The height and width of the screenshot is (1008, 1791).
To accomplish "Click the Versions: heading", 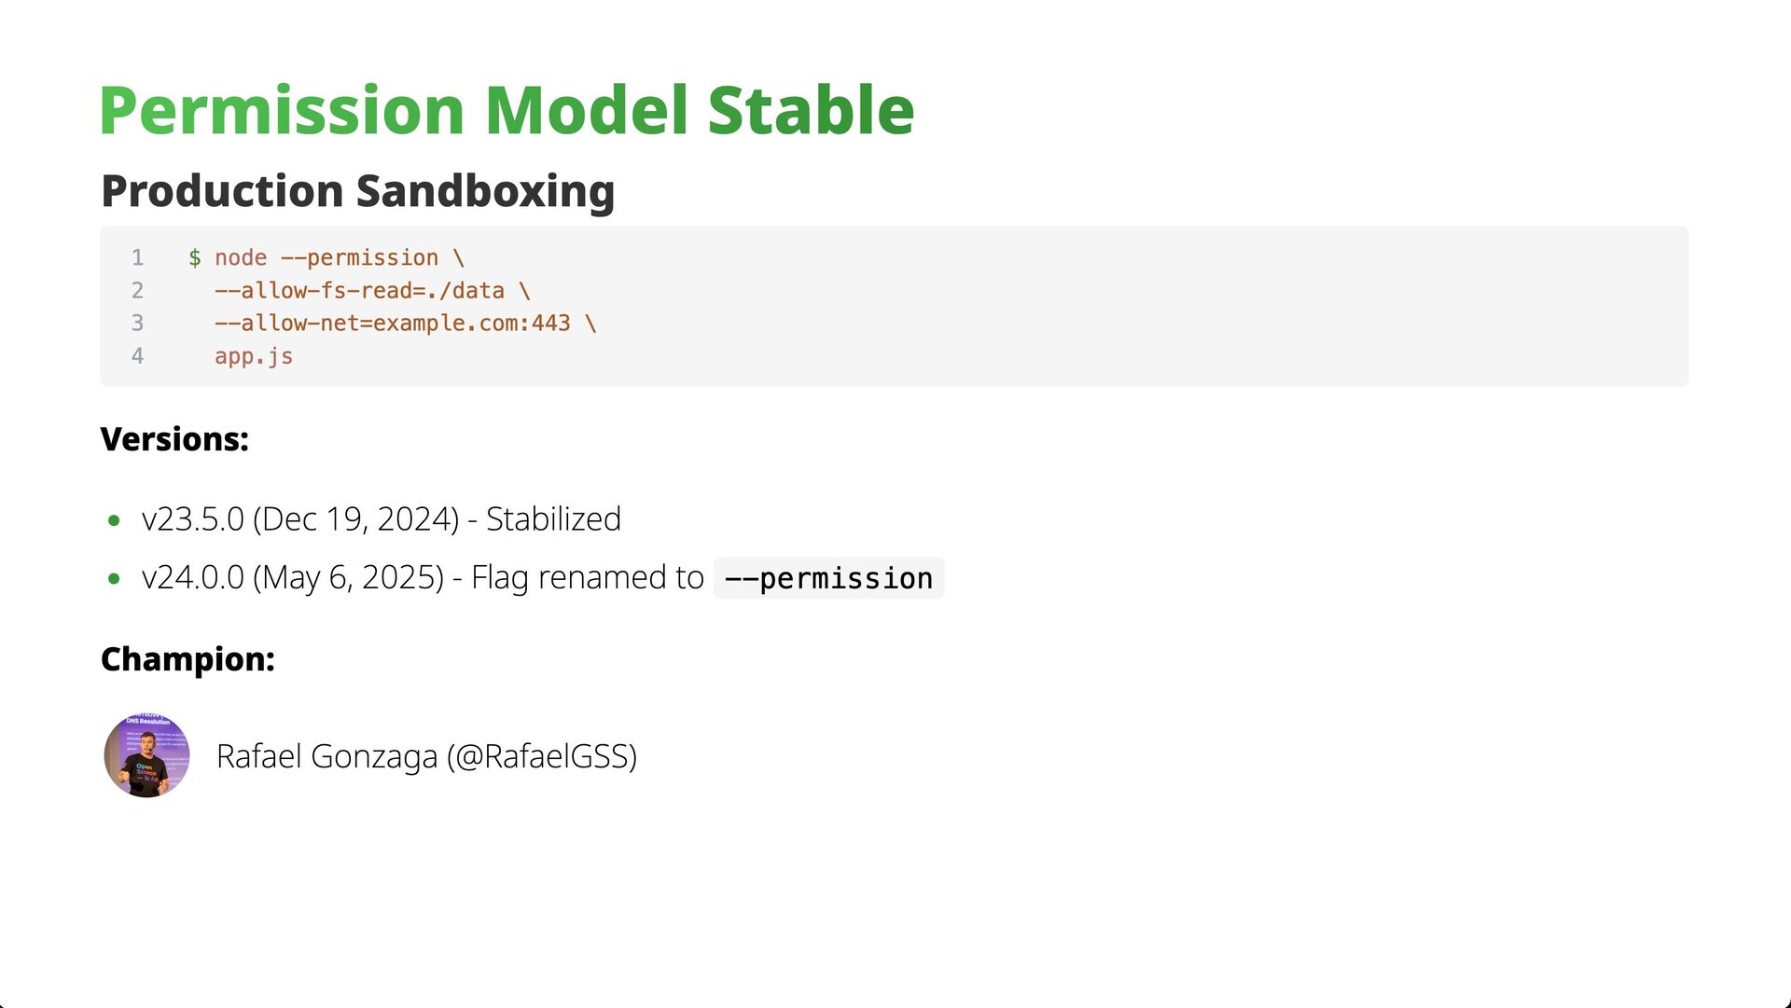I will pyautogui.click(x=174, y=439).
